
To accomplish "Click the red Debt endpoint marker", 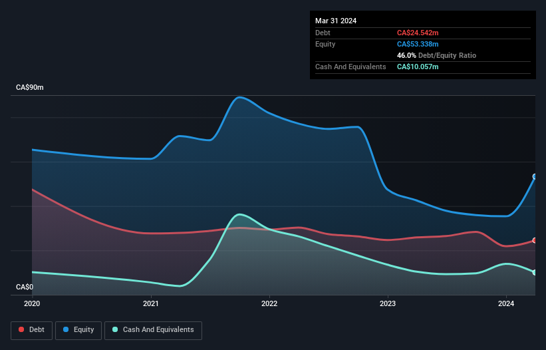I will pyautogui.click(x=535, y=240).
